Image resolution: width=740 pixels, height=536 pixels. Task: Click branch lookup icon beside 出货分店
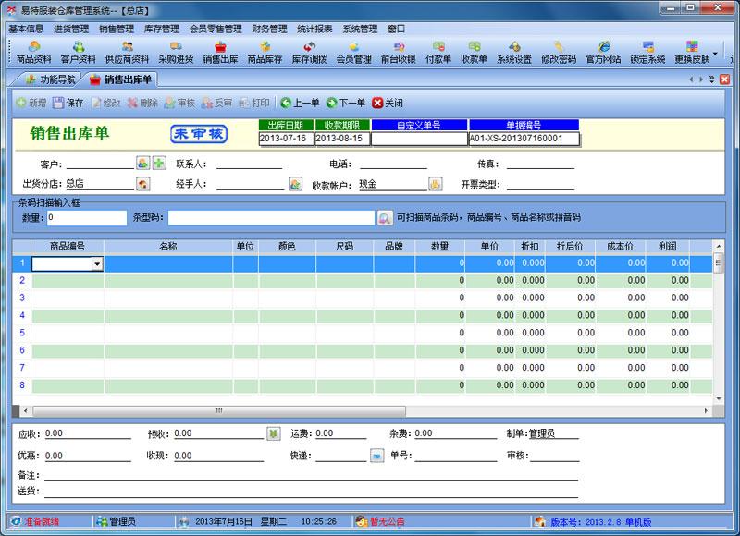point(143,183)
